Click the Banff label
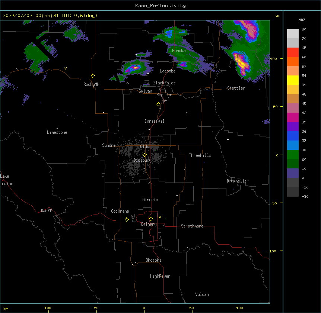 46,211
